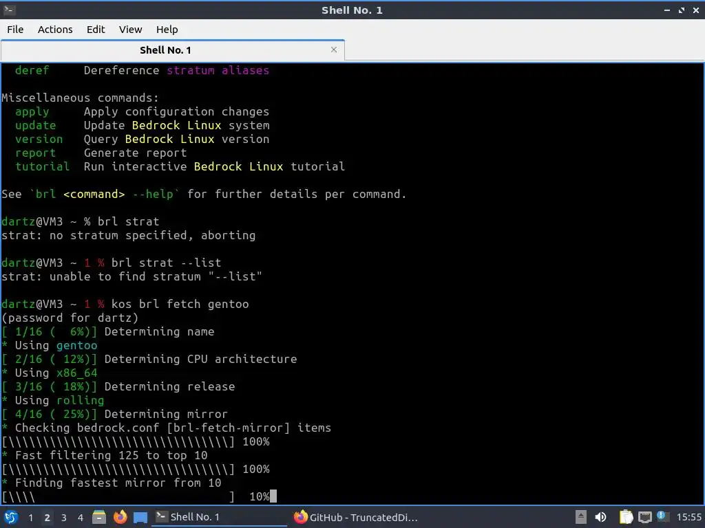The height and width of the screenshot is (528, 705).
Task: Open the Lubuntu start menu
Action: [x=11, y=517]
